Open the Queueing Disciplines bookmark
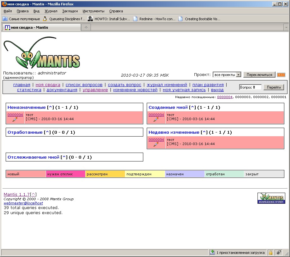The height and width of the screenshot is (257, 290). [64, 19]
